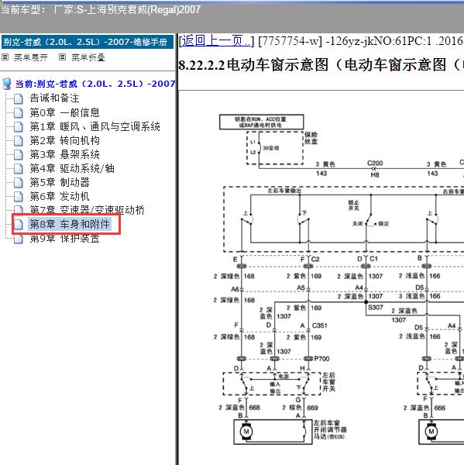Click the 左后车窗开关 label
Viewport: 464px width, 465px height.
328,381
